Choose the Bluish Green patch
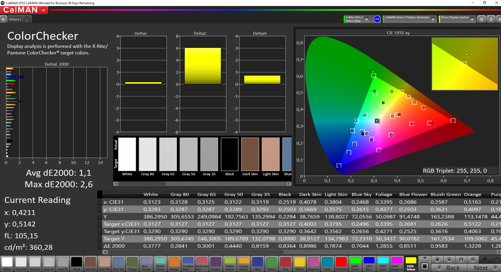 160,264
